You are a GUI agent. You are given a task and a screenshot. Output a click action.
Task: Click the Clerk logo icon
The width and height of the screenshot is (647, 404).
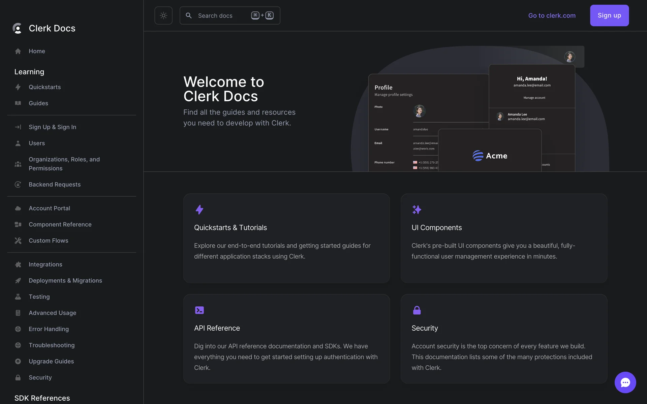pos(17,28)
